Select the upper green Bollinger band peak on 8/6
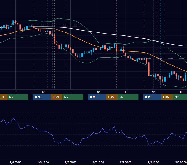Viewport: 187px width, 165px height. 59,18
